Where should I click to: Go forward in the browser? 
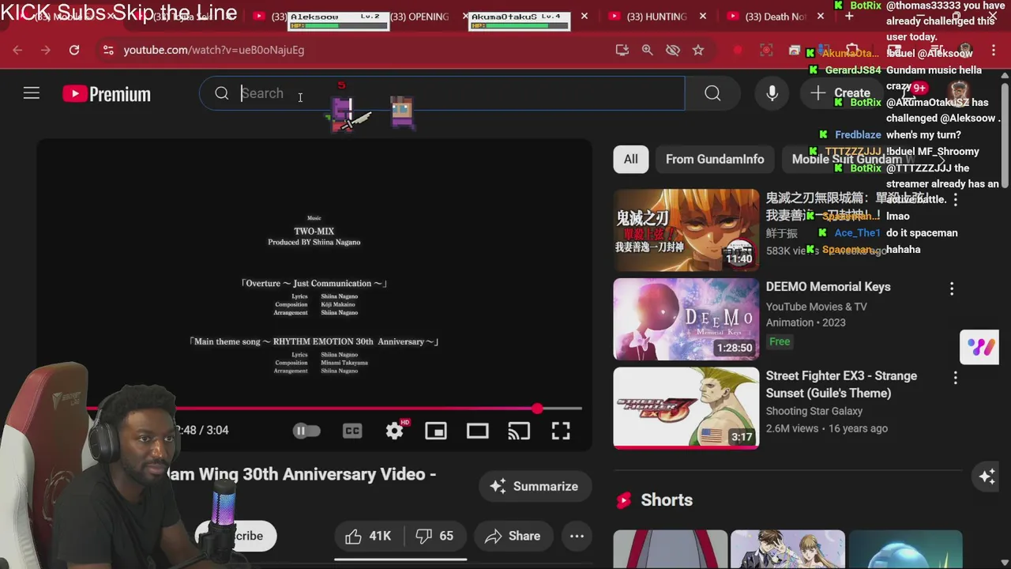coord(46,50)
